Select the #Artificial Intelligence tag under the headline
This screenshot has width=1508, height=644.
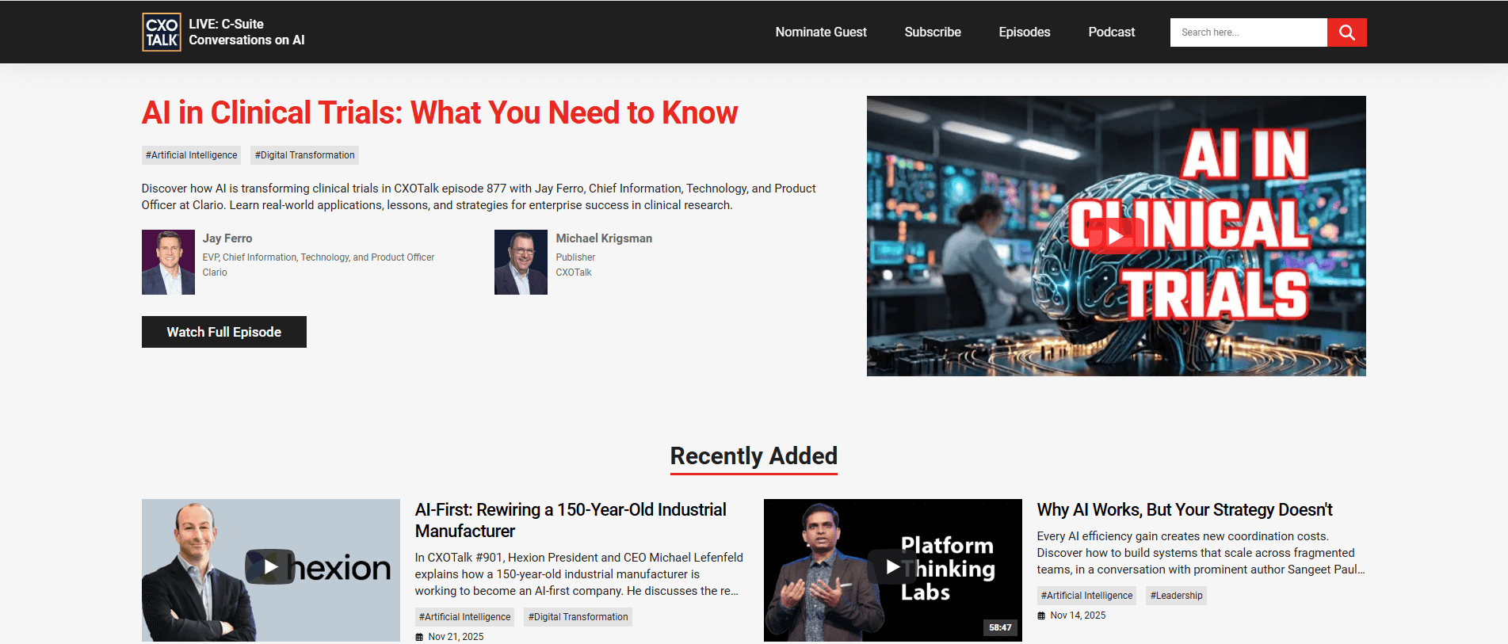point(191,155)
